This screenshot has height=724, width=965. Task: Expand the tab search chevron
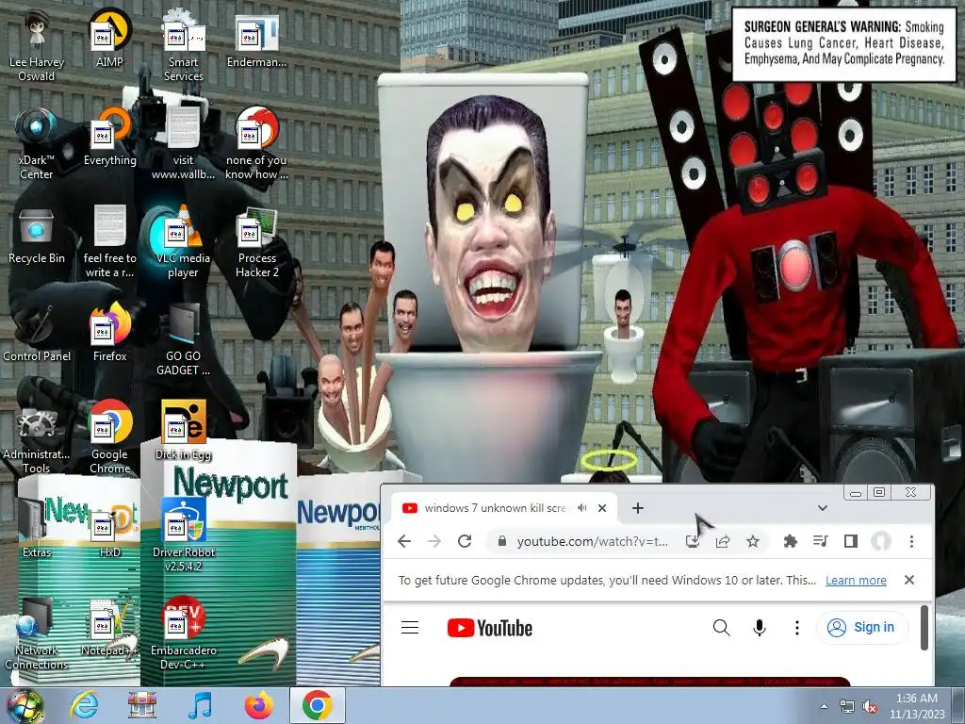(822, 508)
